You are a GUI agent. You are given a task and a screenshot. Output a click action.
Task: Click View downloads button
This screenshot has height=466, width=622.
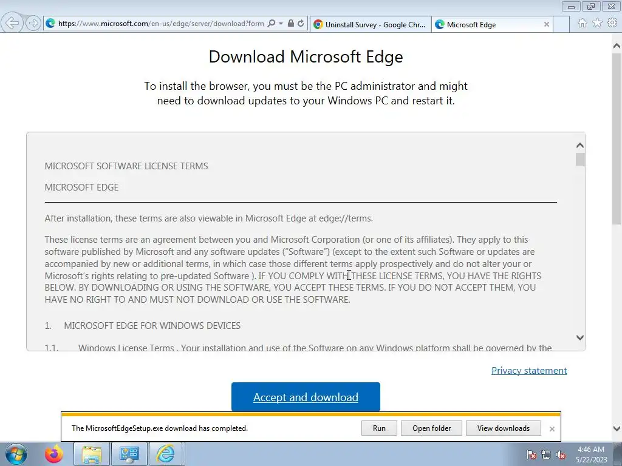coord(503,428)
